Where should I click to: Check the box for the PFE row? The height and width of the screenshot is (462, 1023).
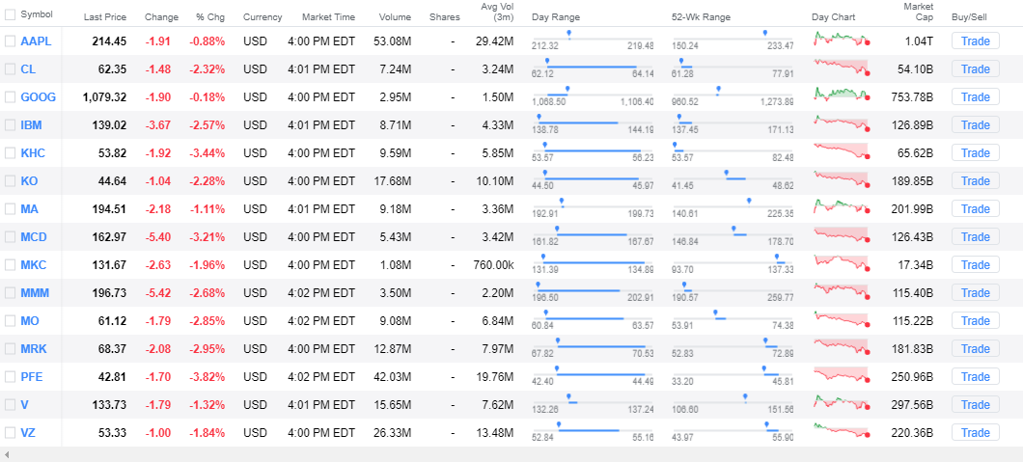[10, 376]
